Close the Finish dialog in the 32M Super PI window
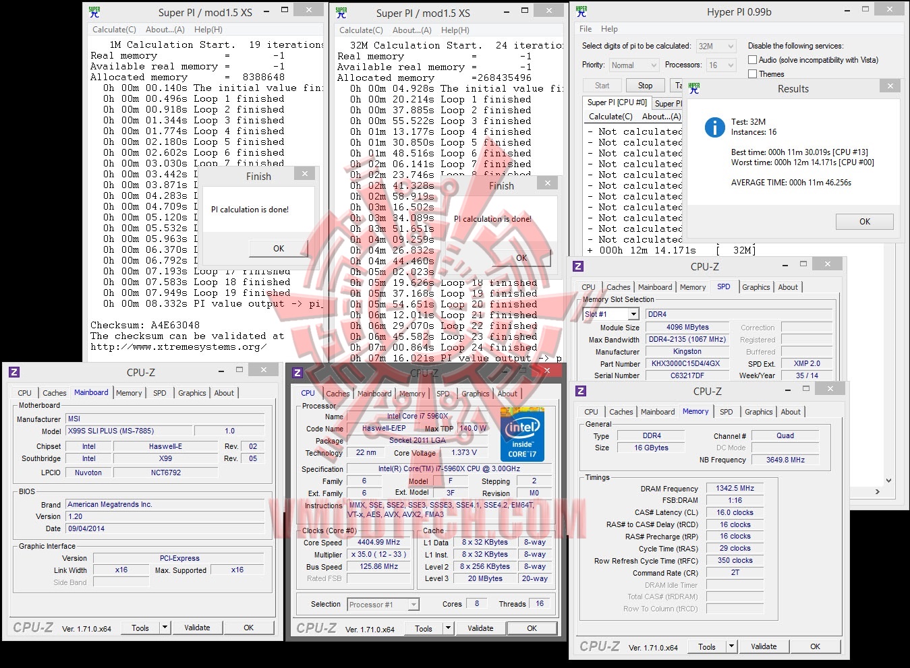This screenshot has height=668, width=910. point(548,183)
